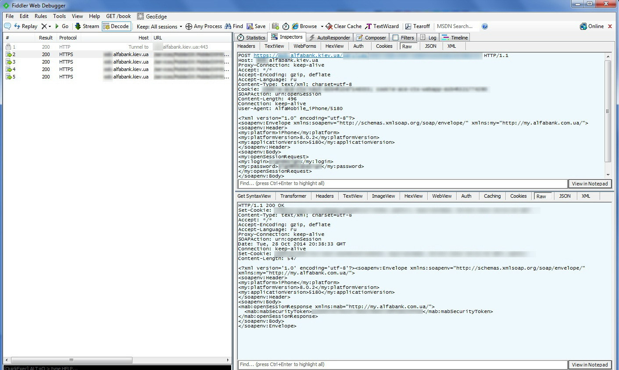This screenshot has width=619, height=370.
Task: Select the request JSON inspector tab
Action: 431,46
